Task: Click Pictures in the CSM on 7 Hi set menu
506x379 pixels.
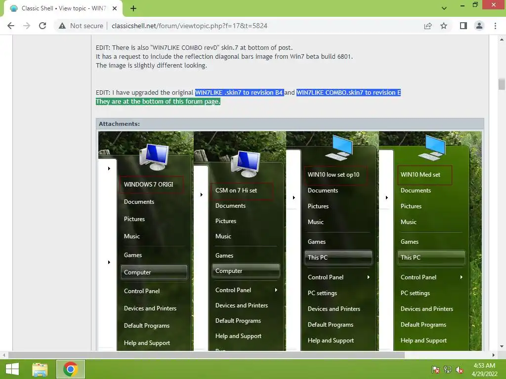Action: click(226, 221)
